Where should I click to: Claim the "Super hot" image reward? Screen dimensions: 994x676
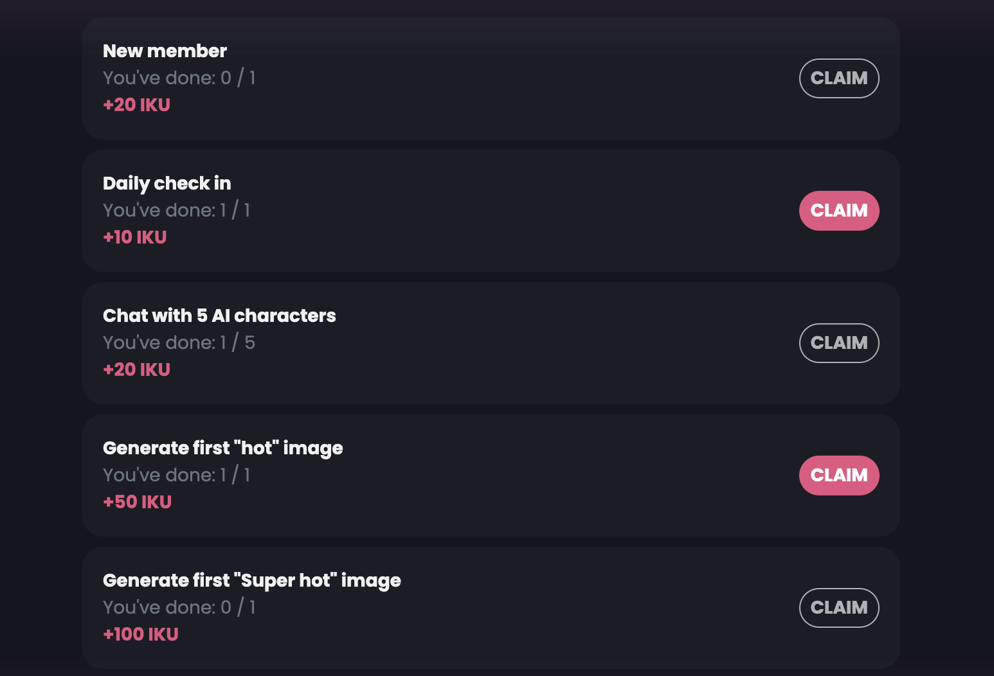838,608
